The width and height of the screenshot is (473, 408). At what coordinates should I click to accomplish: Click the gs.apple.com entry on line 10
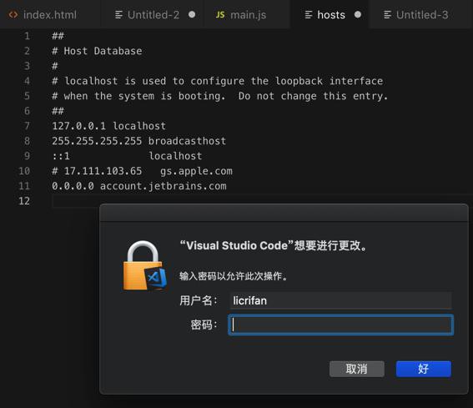(x=196, y=171)
